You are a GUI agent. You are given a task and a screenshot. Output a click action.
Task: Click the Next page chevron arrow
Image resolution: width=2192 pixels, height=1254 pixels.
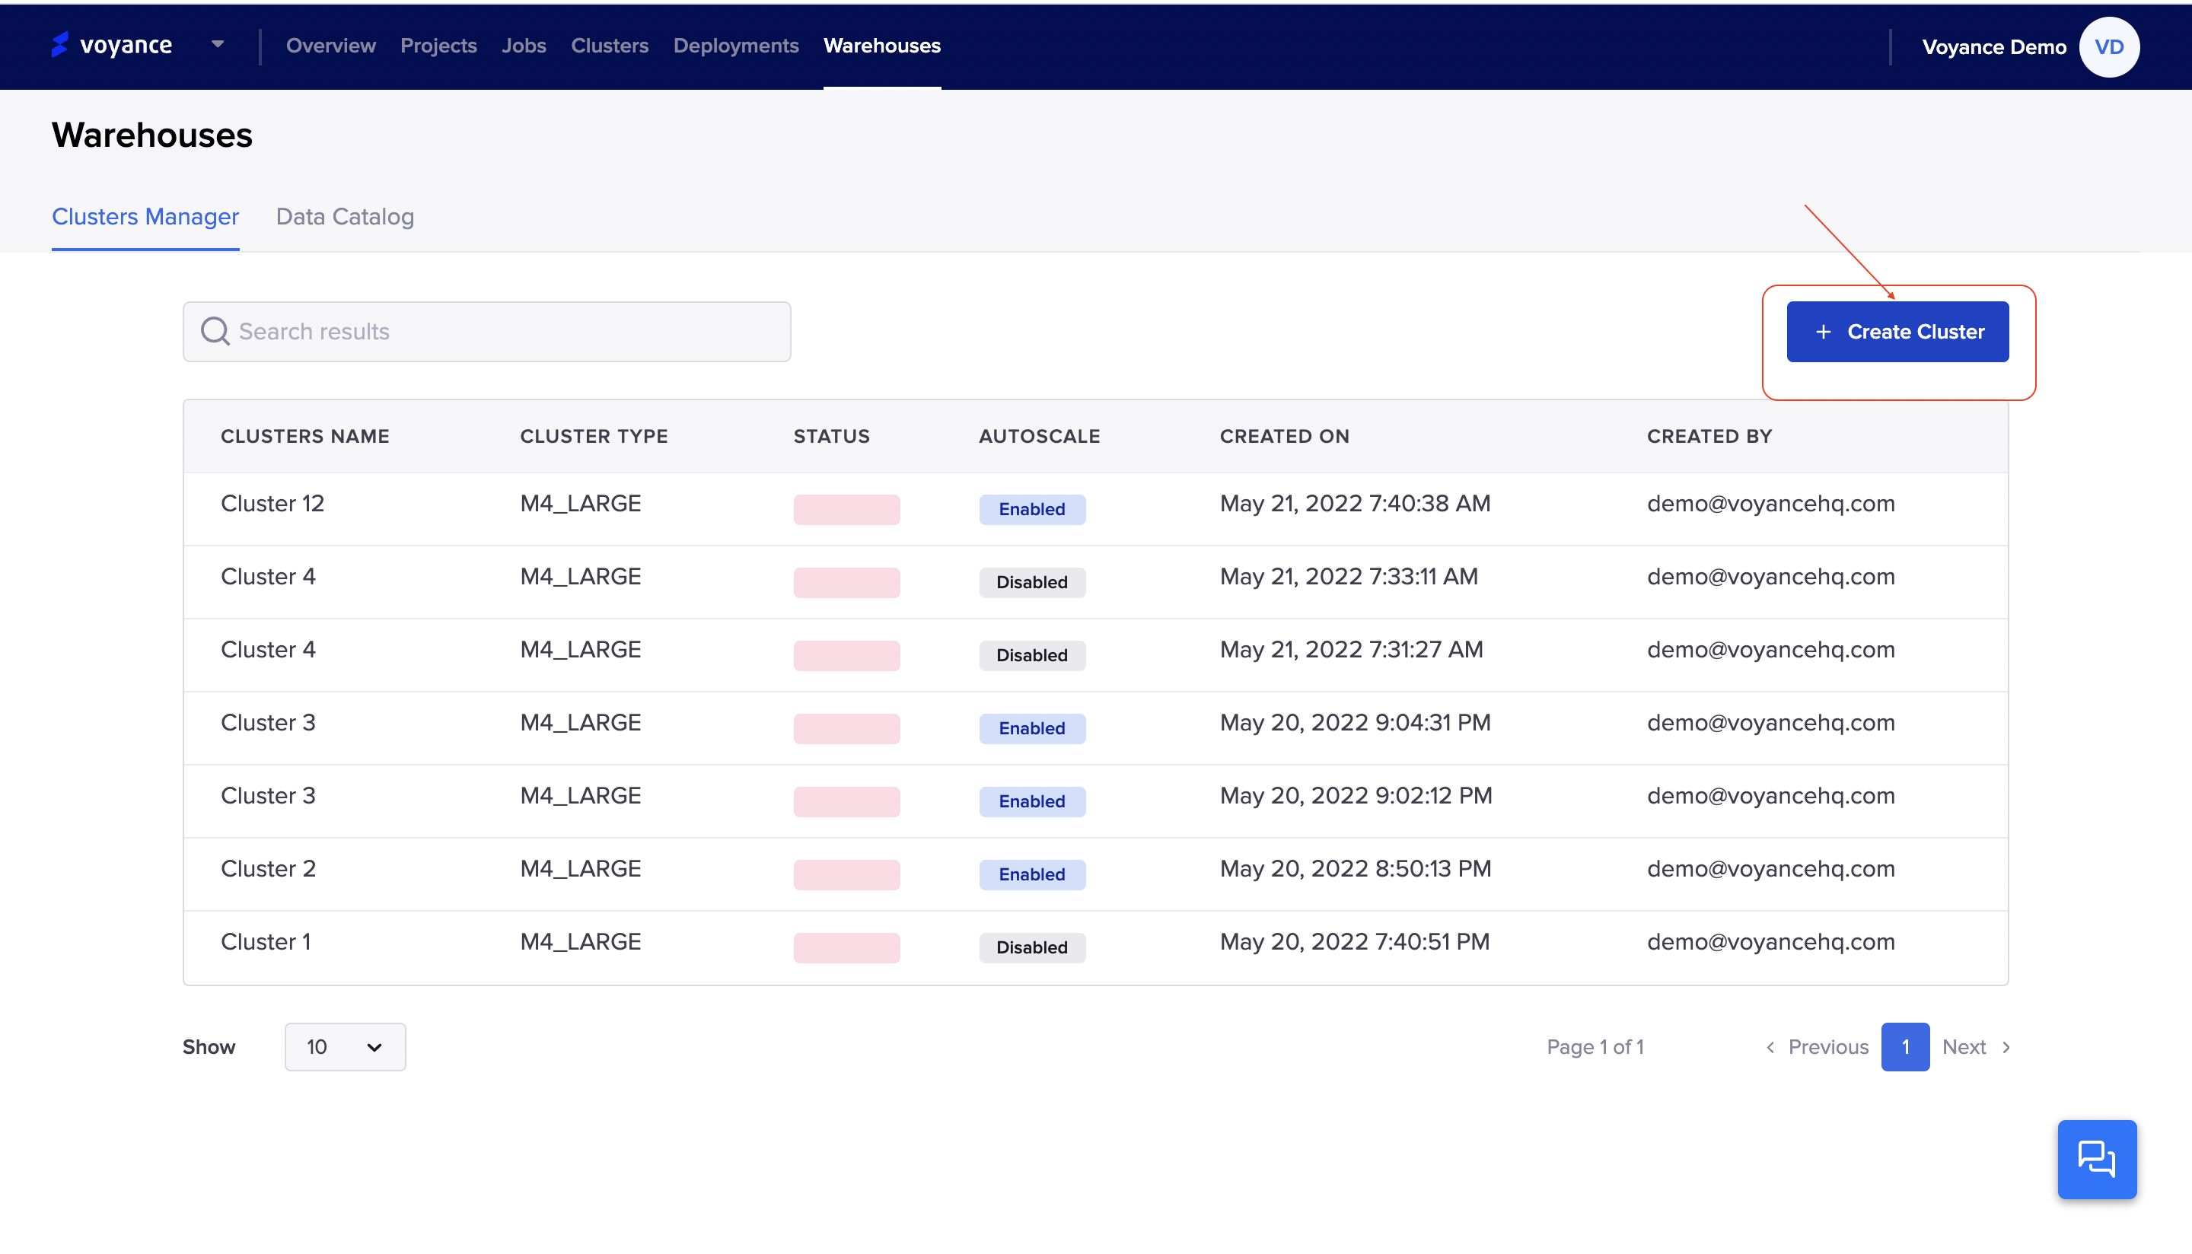point(2006,1047)
